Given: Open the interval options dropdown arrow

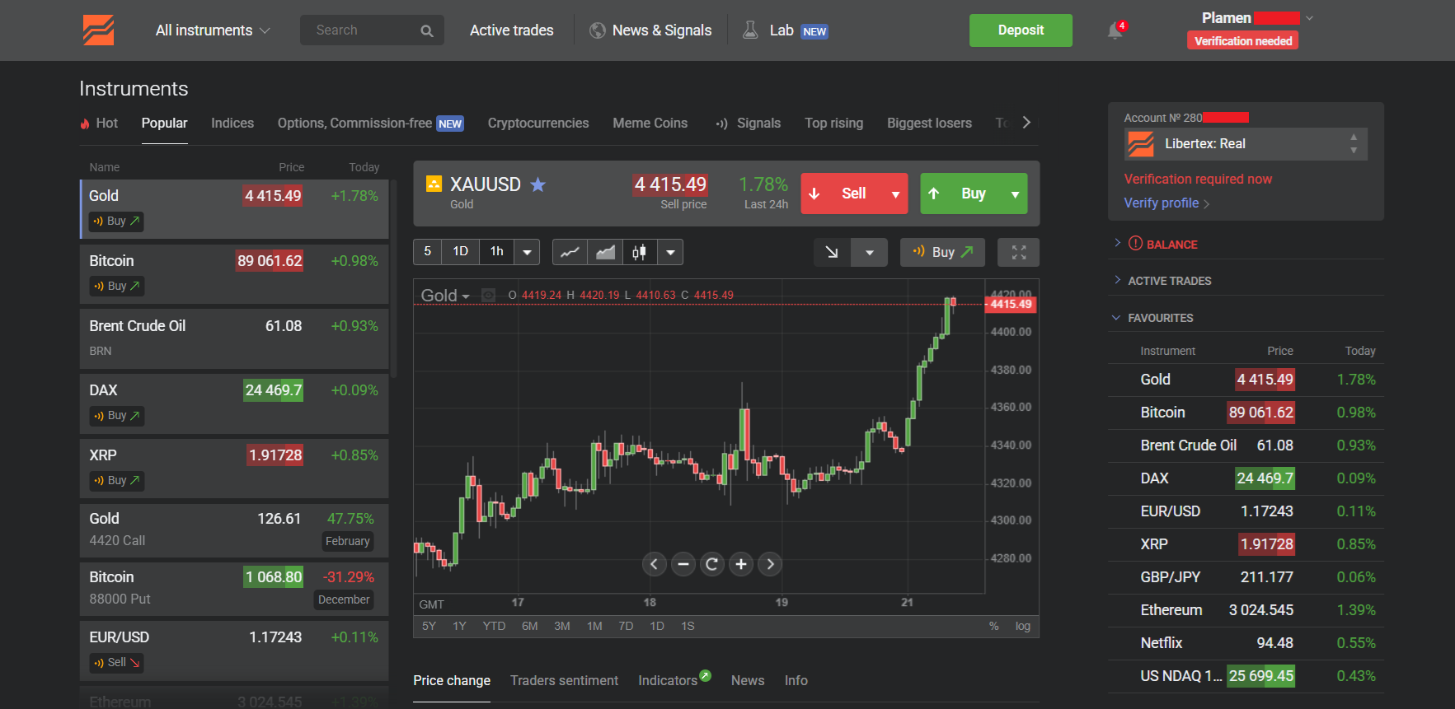Looking at the screenshot, I should [x=527, y=252].
